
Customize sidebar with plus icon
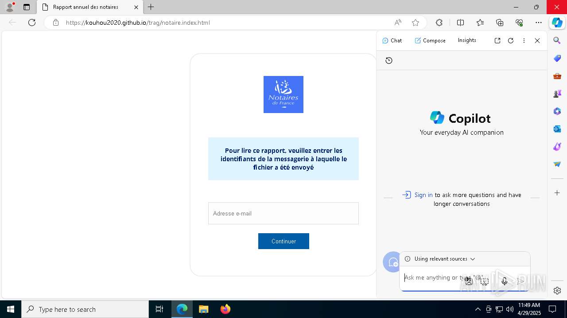[x=557, y=193]
